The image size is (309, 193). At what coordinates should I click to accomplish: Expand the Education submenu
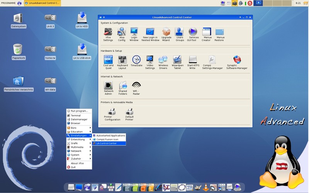(x=79, y=132)
